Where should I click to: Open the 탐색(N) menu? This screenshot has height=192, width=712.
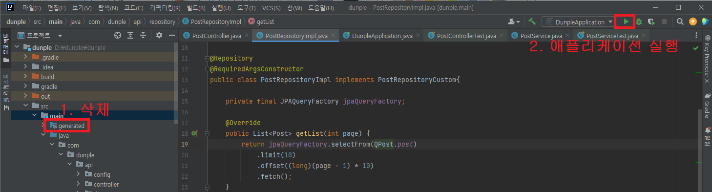pos(108,8)
